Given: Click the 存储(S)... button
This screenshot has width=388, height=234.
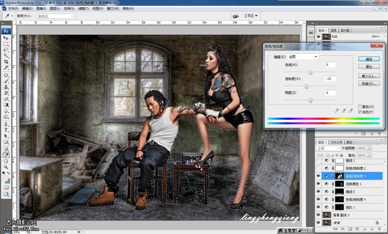Looking at the screenshot, I should 368,84.
